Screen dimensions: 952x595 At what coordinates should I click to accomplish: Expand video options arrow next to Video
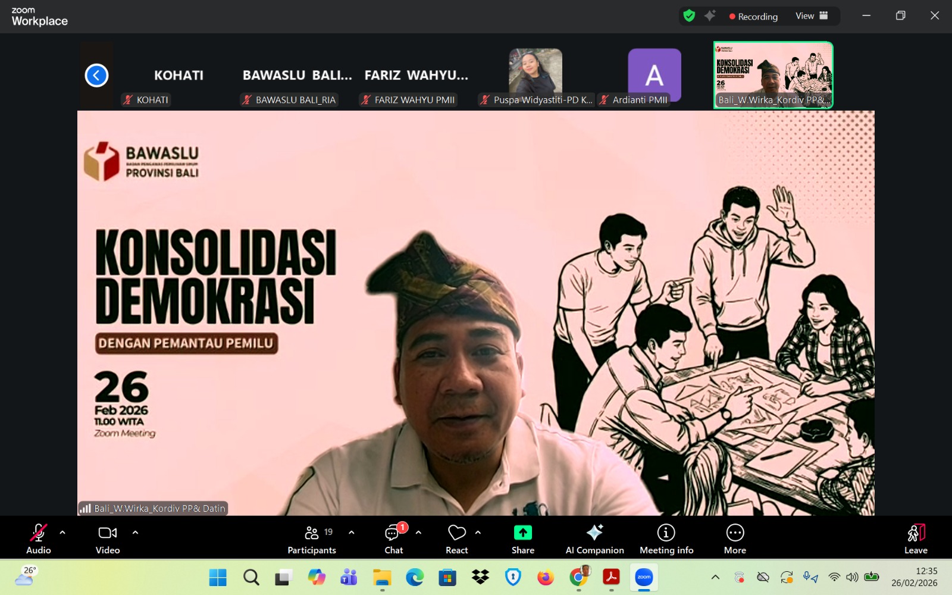[135, 533]
